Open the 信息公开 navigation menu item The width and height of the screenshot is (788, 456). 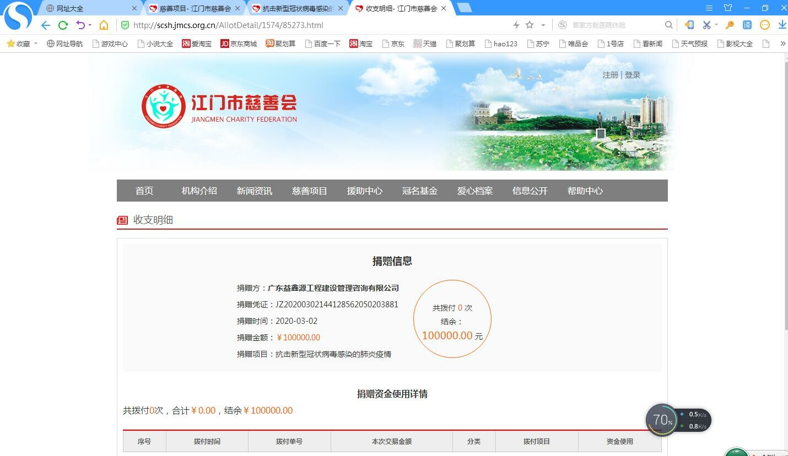(x=530, y=191)
